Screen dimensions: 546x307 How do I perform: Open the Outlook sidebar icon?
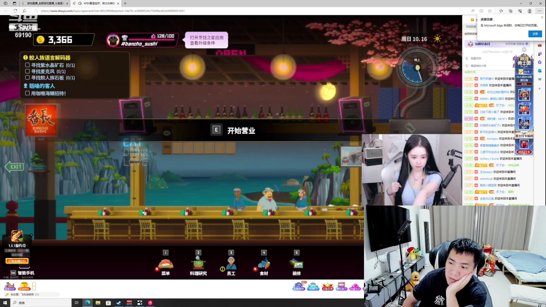pos(539,71)
